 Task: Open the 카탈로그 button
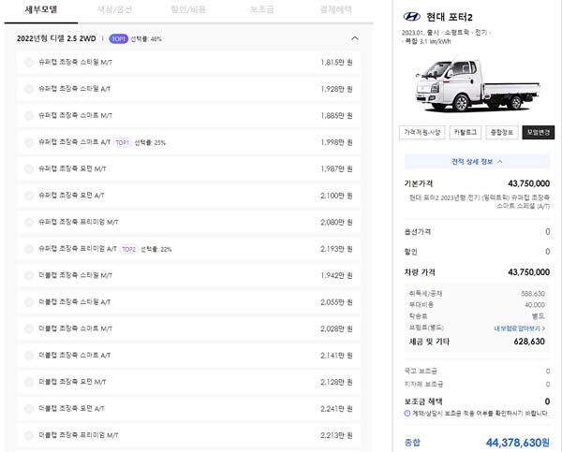(466, 133)
